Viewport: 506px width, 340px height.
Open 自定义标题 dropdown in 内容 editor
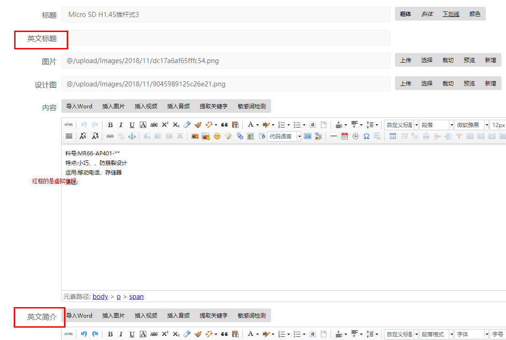click(401, 125)
